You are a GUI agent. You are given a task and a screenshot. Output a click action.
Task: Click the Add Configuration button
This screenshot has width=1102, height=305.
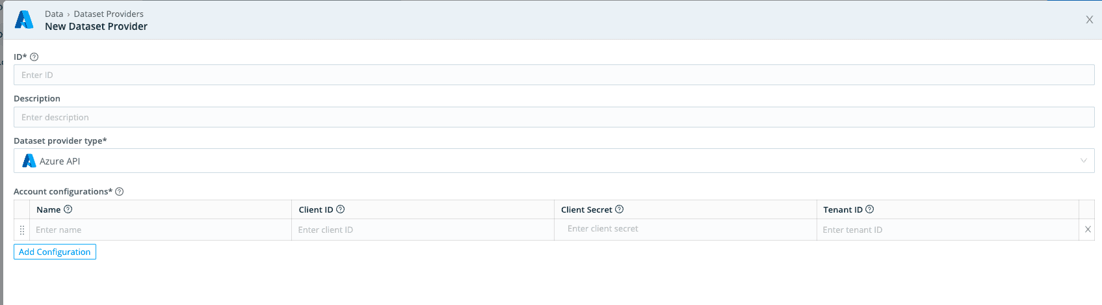(x=55, y=252)
